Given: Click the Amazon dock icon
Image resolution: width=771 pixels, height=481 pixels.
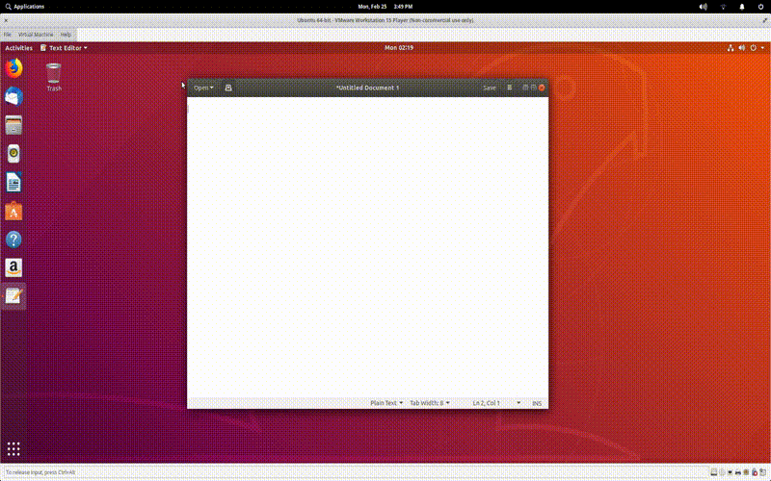Looking at the screenshot, I should pos(13,267).
